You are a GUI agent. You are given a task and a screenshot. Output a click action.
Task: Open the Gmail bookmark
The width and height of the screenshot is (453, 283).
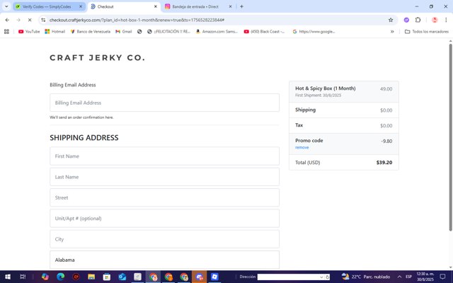click(x=124, y=31)
